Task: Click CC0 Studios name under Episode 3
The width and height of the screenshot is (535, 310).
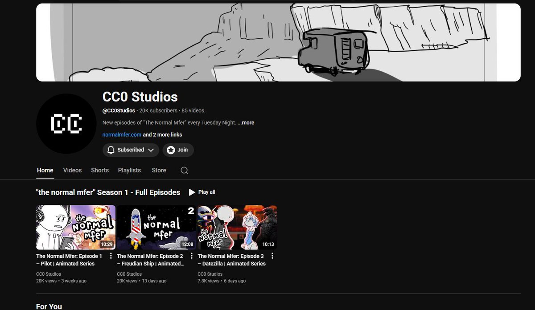Action: point(210,274)
